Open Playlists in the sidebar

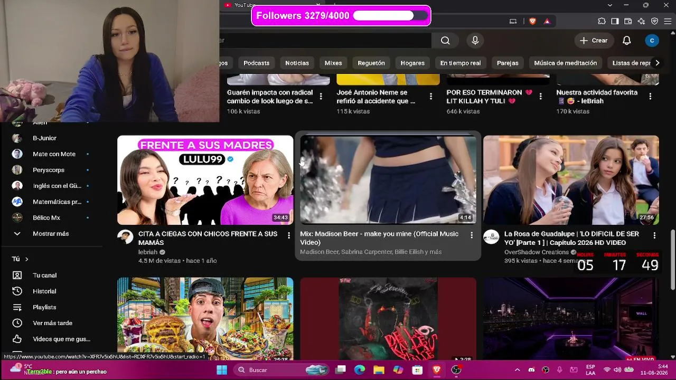(44, 307)
